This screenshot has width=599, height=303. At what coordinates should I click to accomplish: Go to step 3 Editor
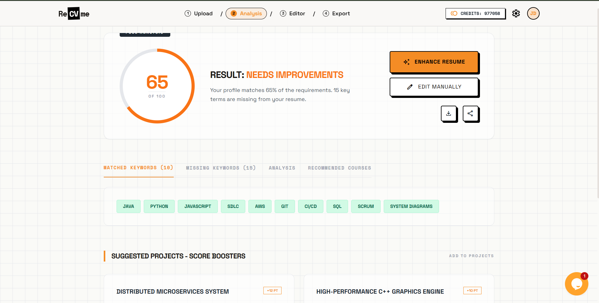point(292,13)
